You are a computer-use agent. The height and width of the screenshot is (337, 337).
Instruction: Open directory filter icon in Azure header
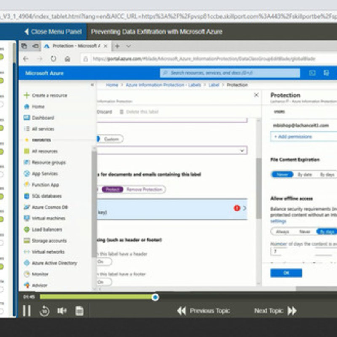point(326,73)
